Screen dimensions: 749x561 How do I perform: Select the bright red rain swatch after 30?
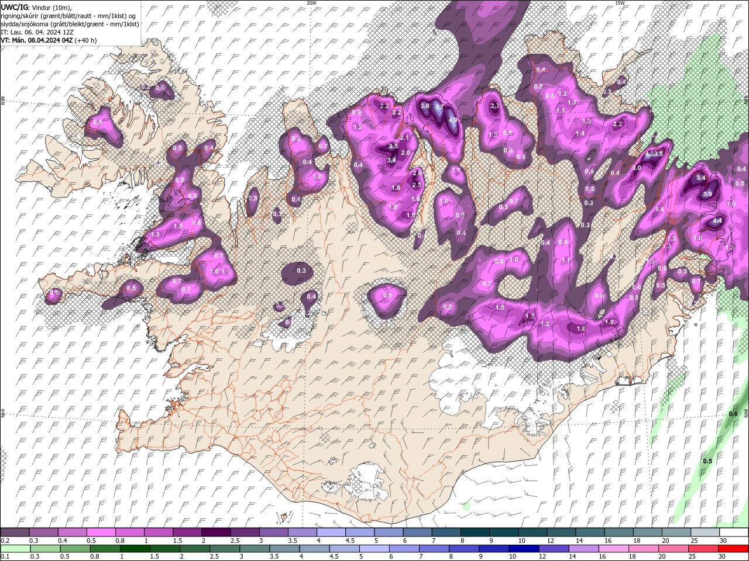pos(733,549)
